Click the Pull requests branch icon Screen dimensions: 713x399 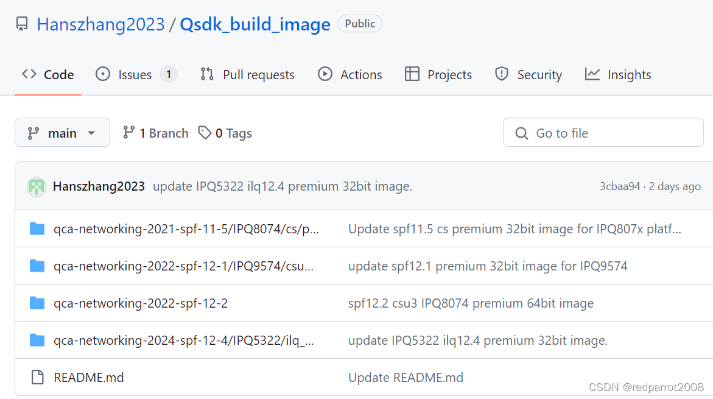(206, 74)
